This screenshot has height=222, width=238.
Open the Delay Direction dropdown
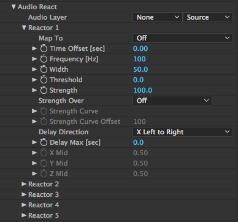(183, 132)
